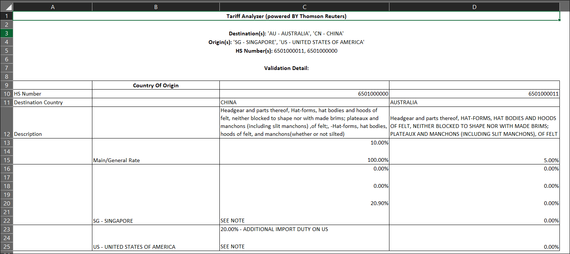Click the 20.90% rate cell
The height and width of the screenshot is (254, 570).
[x=304, y=203]
